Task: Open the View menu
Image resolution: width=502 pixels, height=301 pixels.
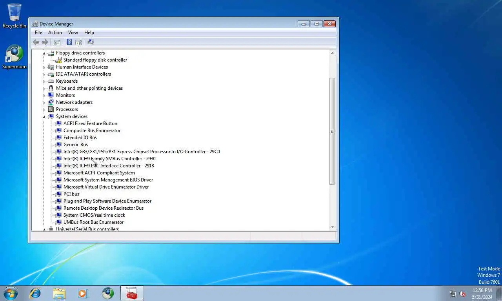Action: pyautogui.click(x=73, y=33)
